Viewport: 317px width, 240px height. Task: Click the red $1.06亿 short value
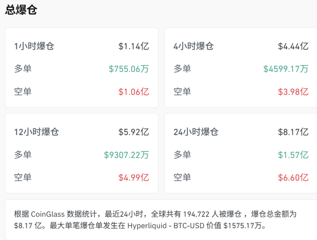134,92
